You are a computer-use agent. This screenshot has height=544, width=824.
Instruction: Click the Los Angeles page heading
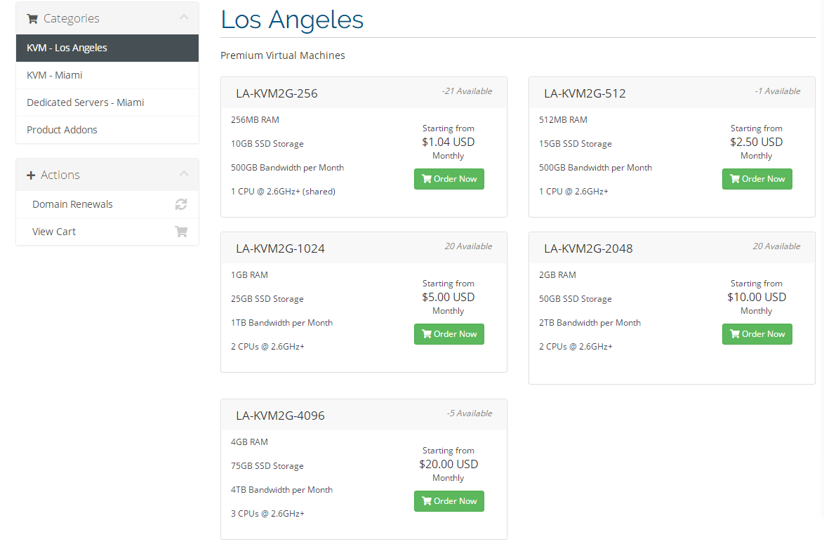pos(292,20)
